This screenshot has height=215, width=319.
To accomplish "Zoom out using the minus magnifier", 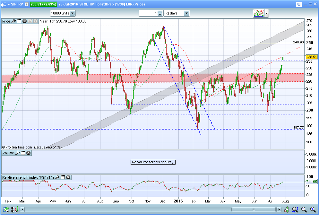I will pyautogui.click(x=304, y=209).
